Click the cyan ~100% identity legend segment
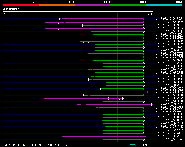The image size is (185, 147). coord(164,5)
